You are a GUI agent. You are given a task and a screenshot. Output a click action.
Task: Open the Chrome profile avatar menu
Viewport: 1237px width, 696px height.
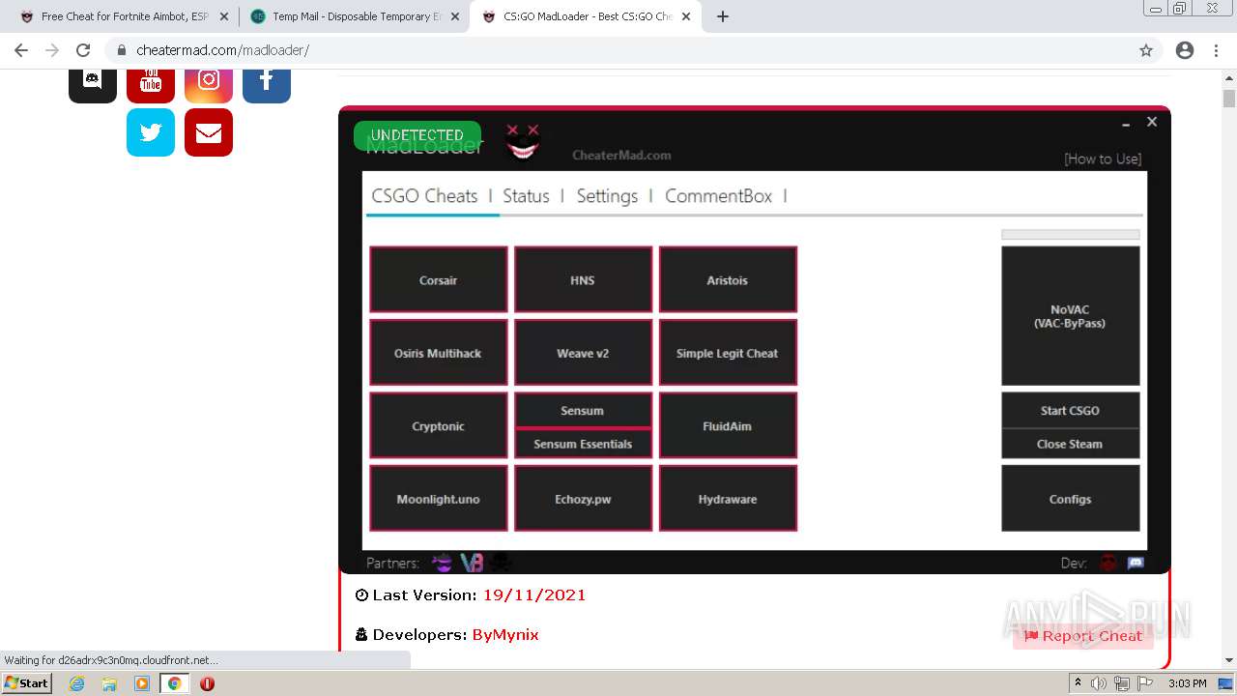(1185, 50)
